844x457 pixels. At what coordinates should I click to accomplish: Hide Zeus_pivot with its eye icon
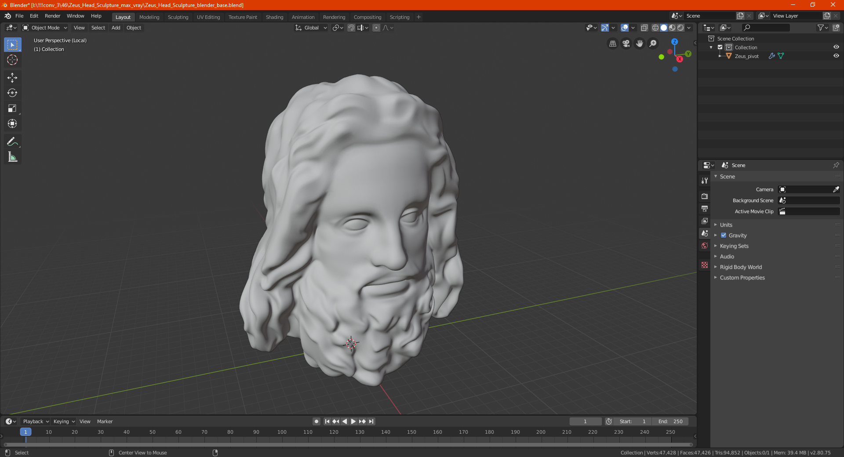pos(836,56)
